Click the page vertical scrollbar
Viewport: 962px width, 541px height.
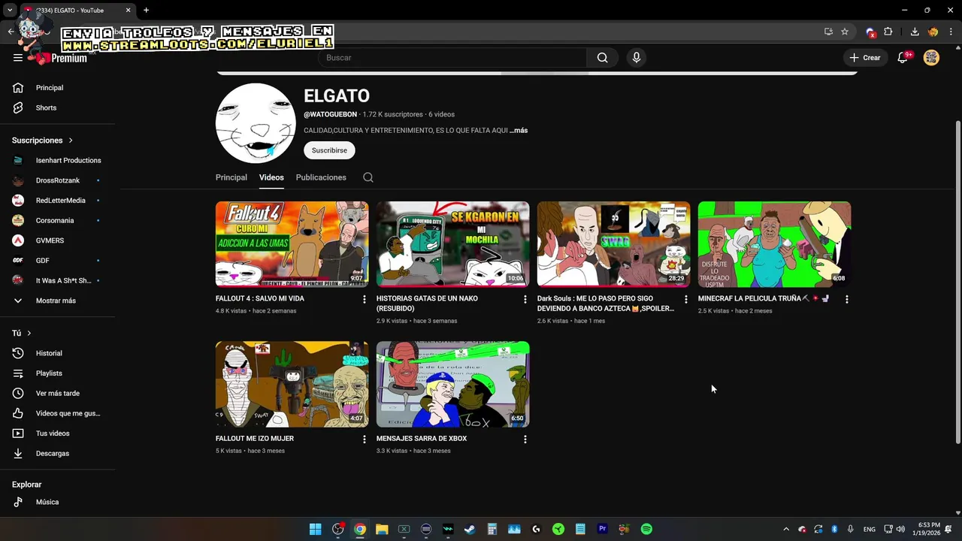coord(957,282)
